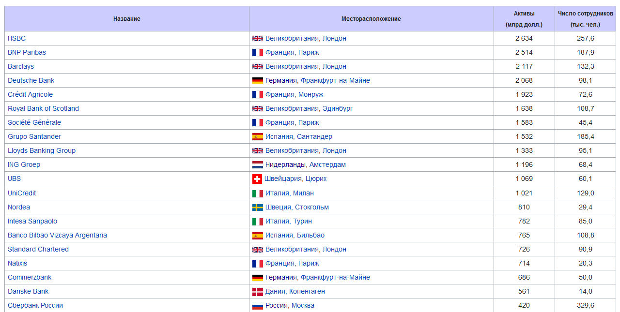The image size is (620, 312).
Task: Click the French flag in the BNP Paribas row
Action: [258, 52]
